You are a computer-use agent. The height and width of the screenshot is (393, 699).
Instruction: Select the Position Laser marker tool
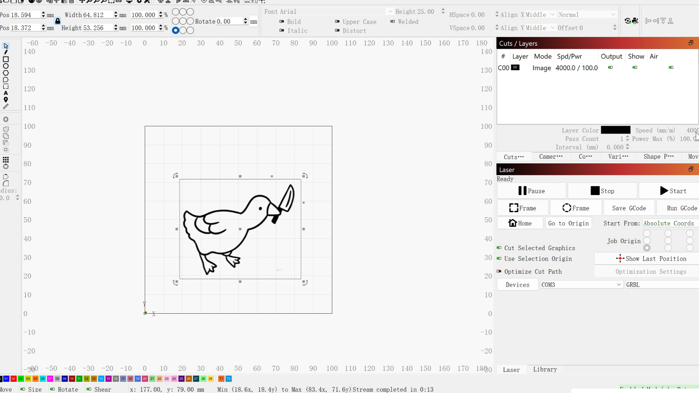coord(6,100)
